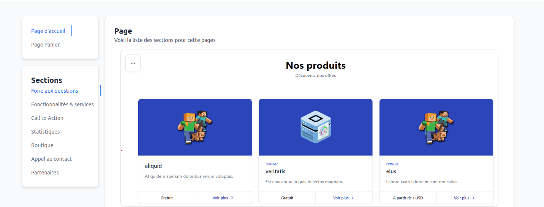544x207 pixels.
Task: Select Appel au contact section
Action: click(x=51, y=159)
